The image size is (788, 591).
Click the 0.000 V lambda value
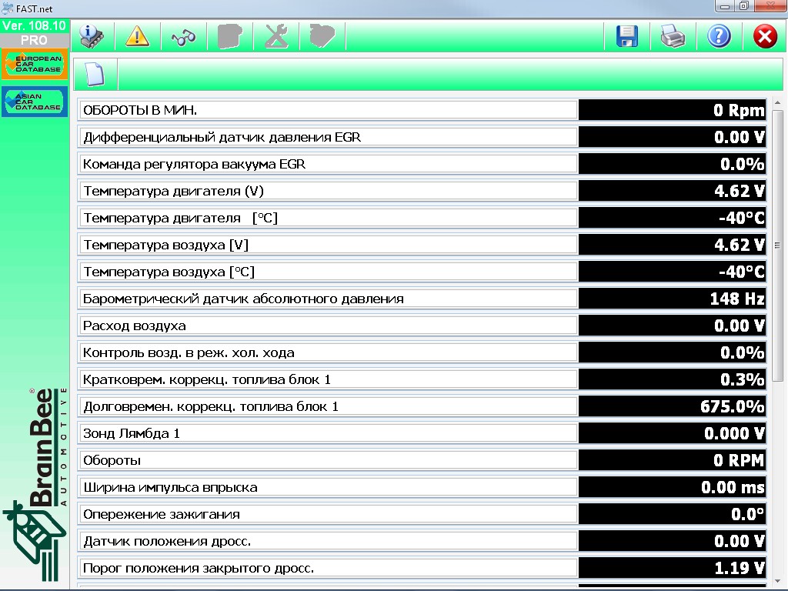pos(673,433)
